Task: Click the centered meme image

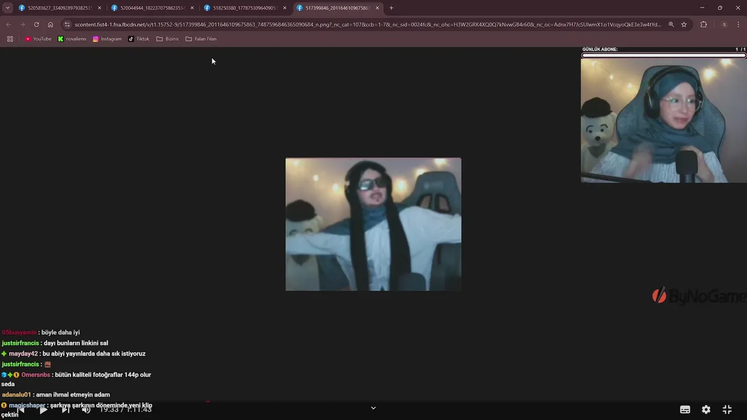Action: tap(373, 224)
